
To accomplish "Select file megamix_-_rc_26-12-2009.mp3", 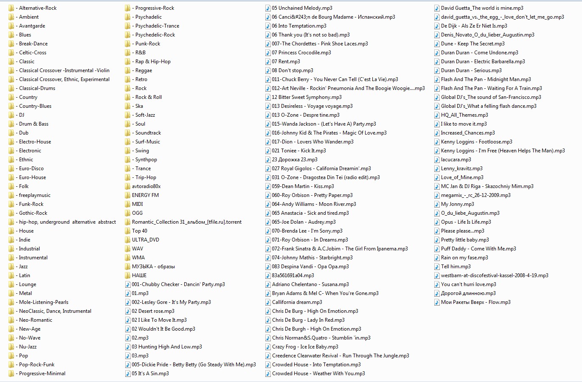I will pos(476,195).
